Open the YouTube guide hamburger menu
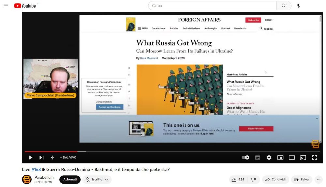Viewport: 326px width, 187px height. [6, 6]
